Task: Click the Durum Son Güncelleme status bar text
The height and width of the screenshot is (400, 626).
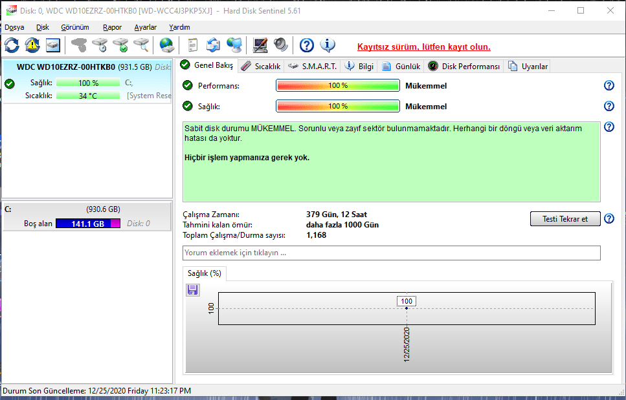Action: (97, 391)
